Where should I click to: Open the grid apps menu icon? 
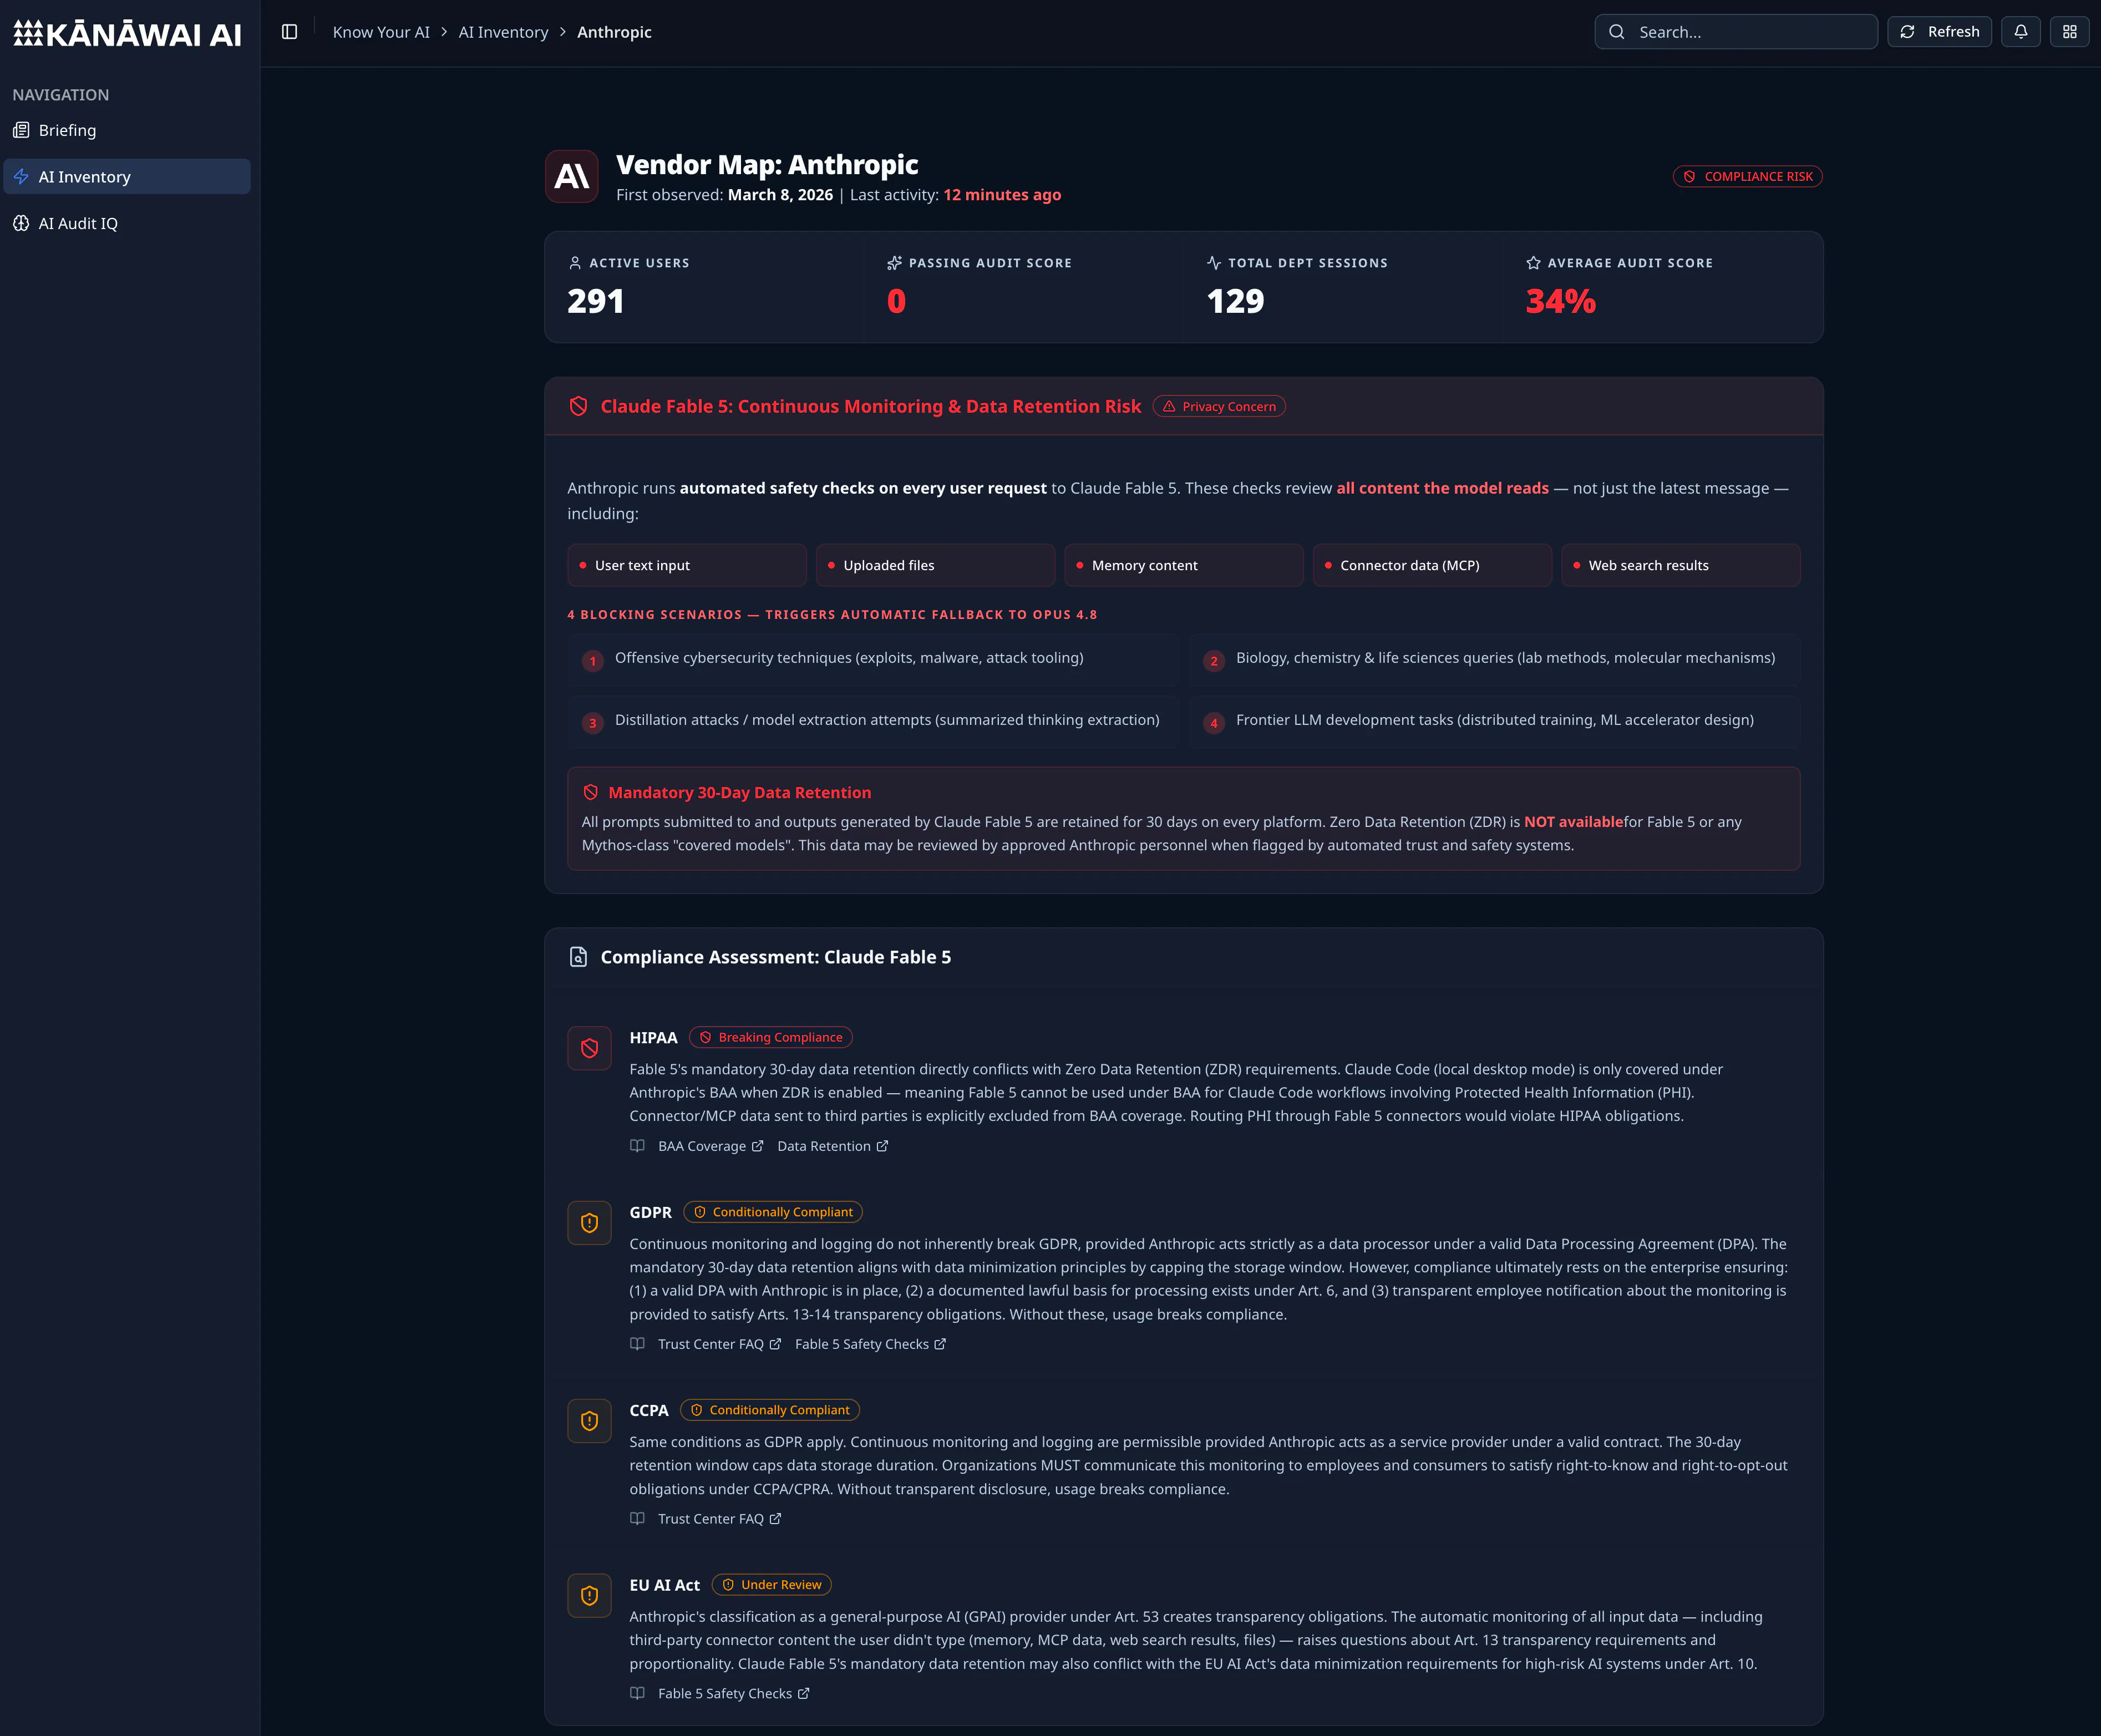pos(2070,32)
